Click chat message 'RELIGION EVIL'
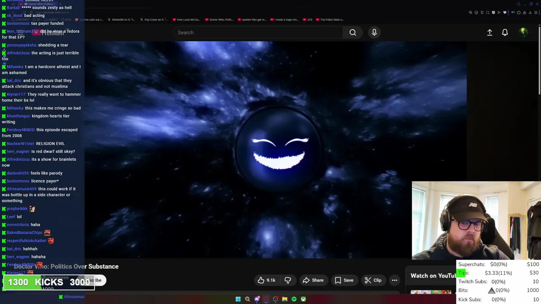Viewport: 541px width, 304px height. 50,144
